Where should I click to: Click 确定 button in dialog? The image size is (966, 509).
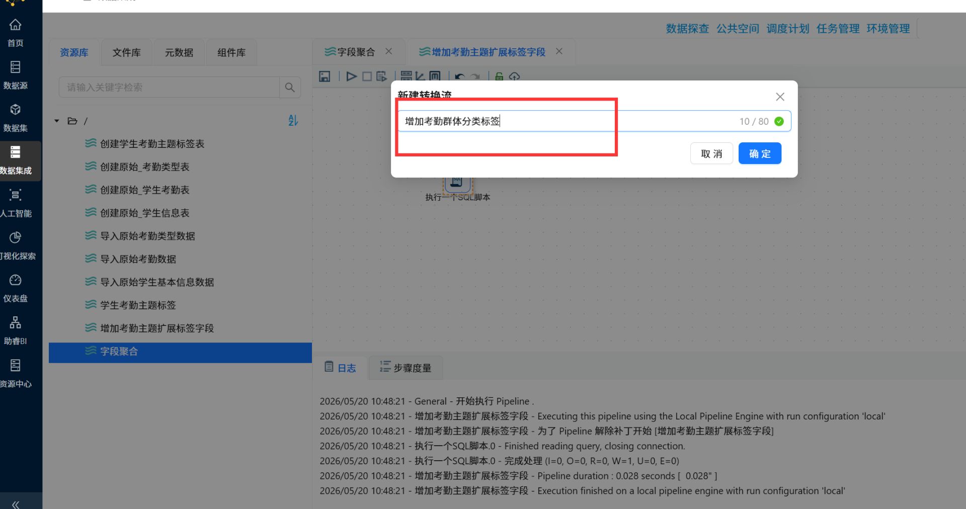coord(760,153)
